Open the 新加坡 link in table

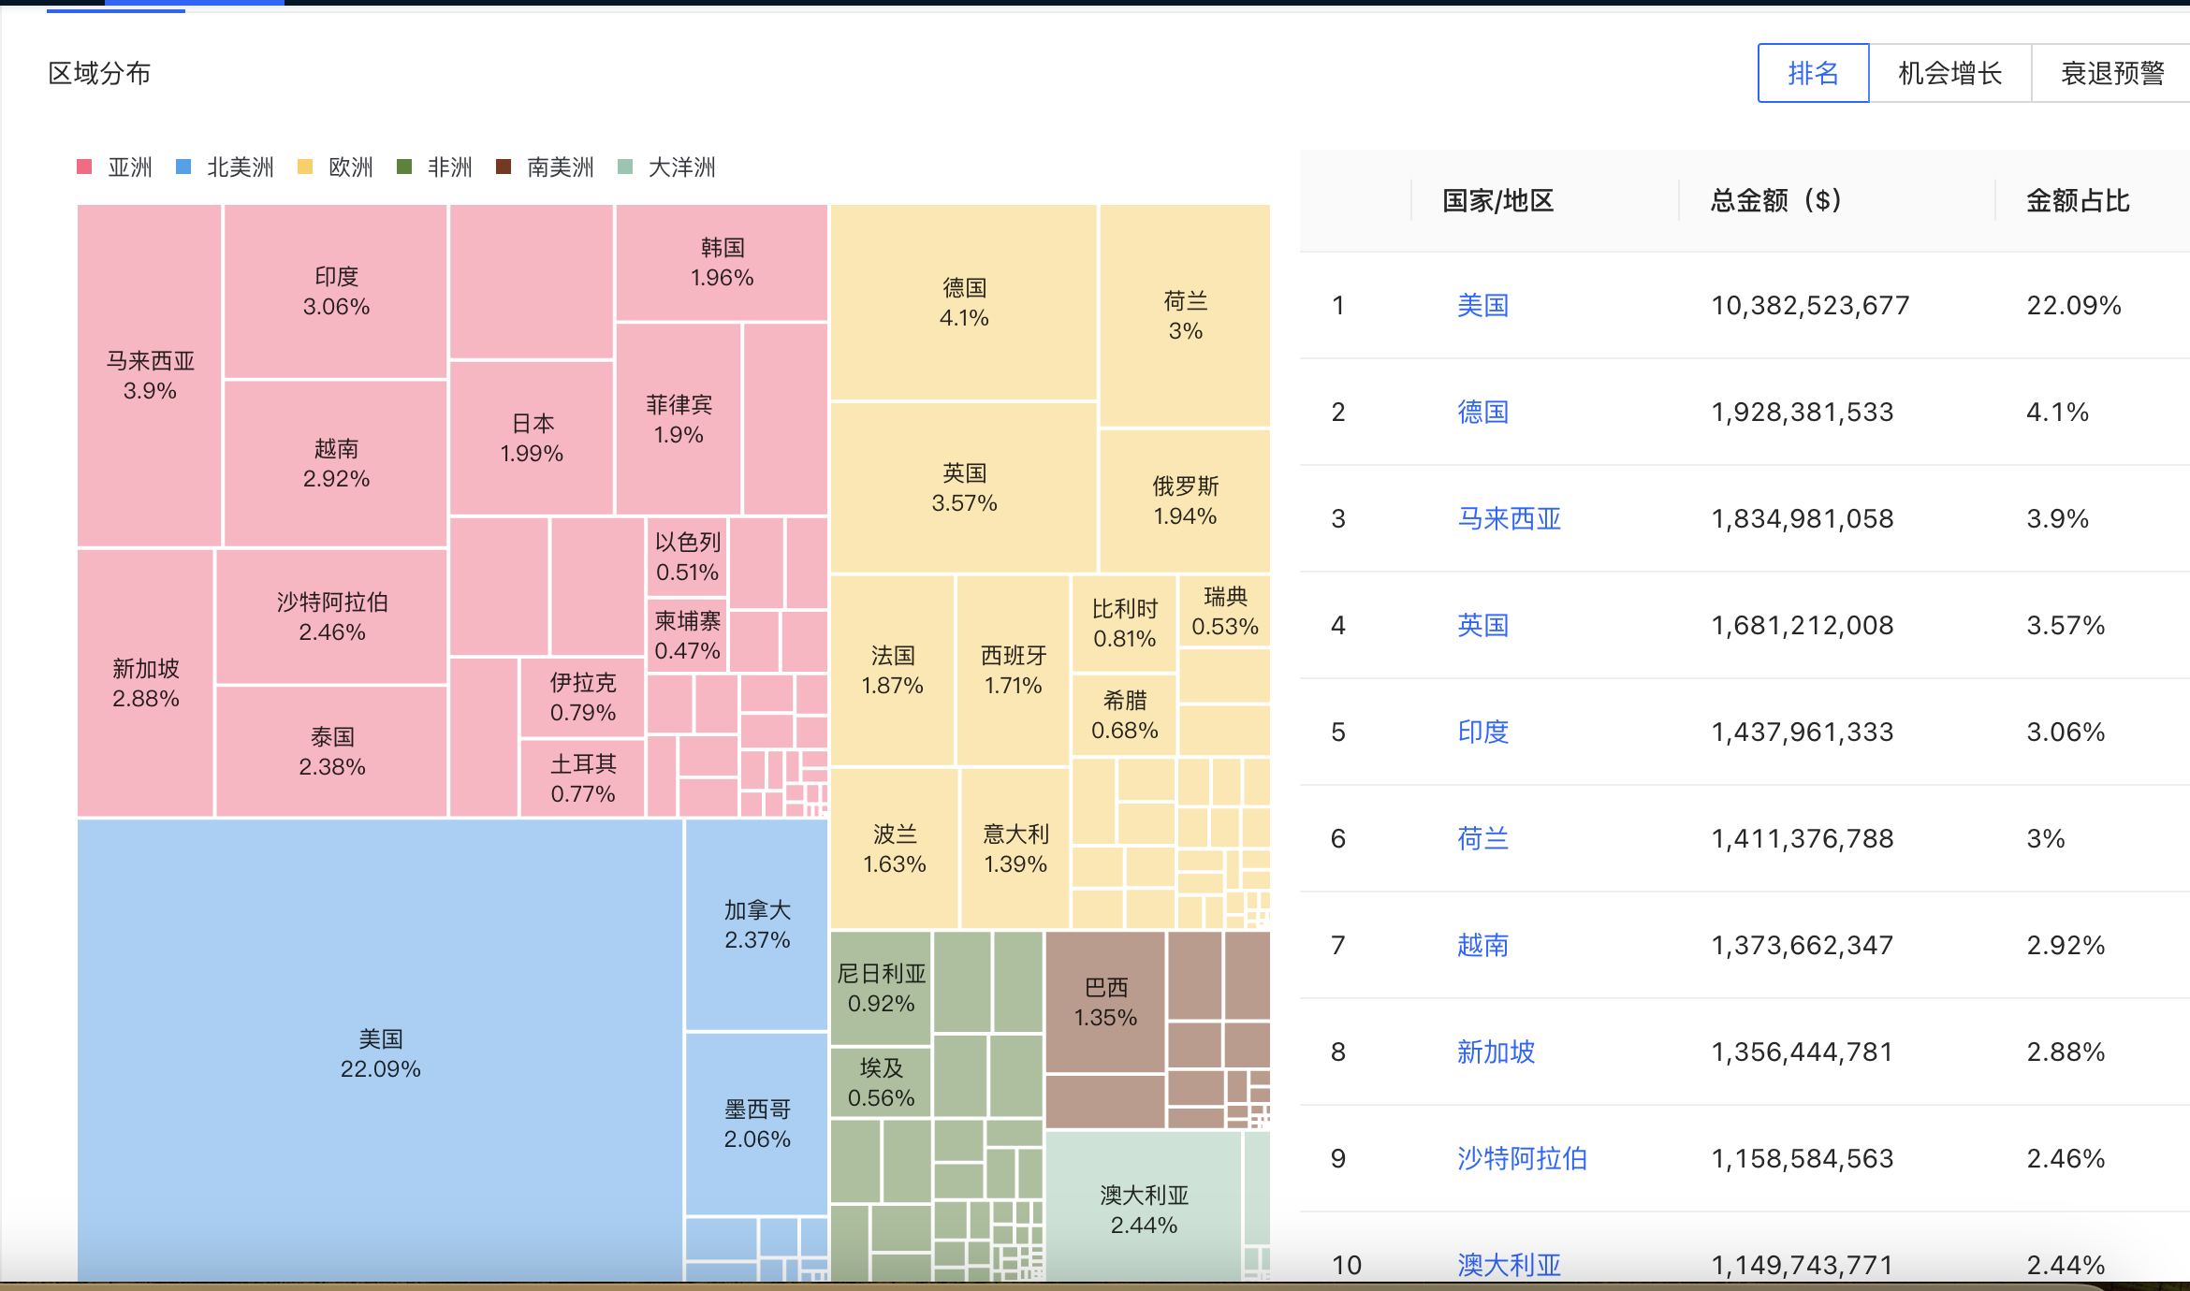[1496, 1052]
